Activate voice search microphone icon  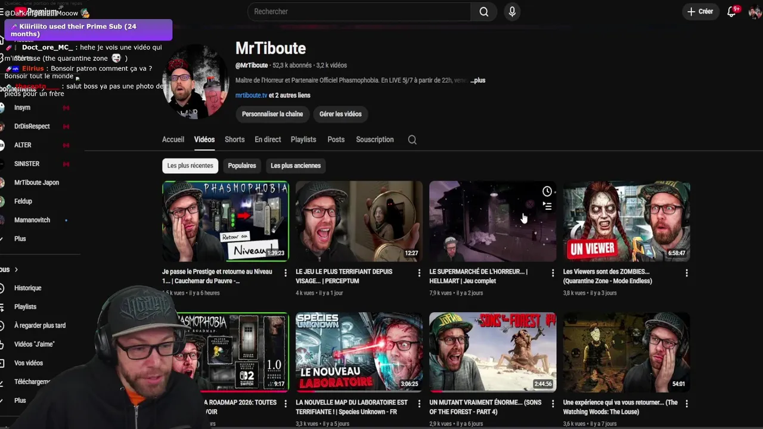pyautogui.click(x=511, y=12)
